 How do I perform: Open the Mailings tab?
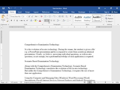pyautogui.click(x=56, y=12)
